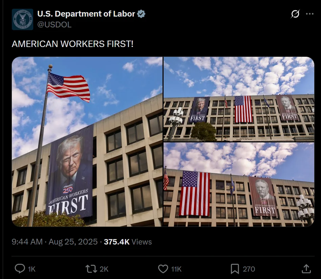Like the post with heart icon
The height and width of the screenshot is (279, 321).
point(163,269)
